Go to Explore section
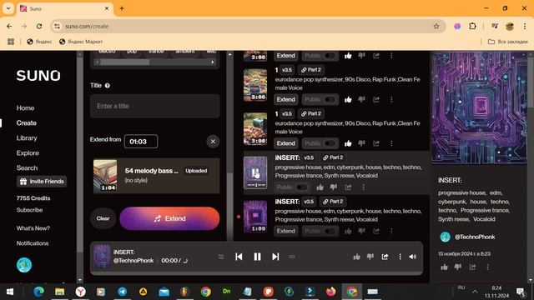This screenshot has width=534, height=300. 28,152
